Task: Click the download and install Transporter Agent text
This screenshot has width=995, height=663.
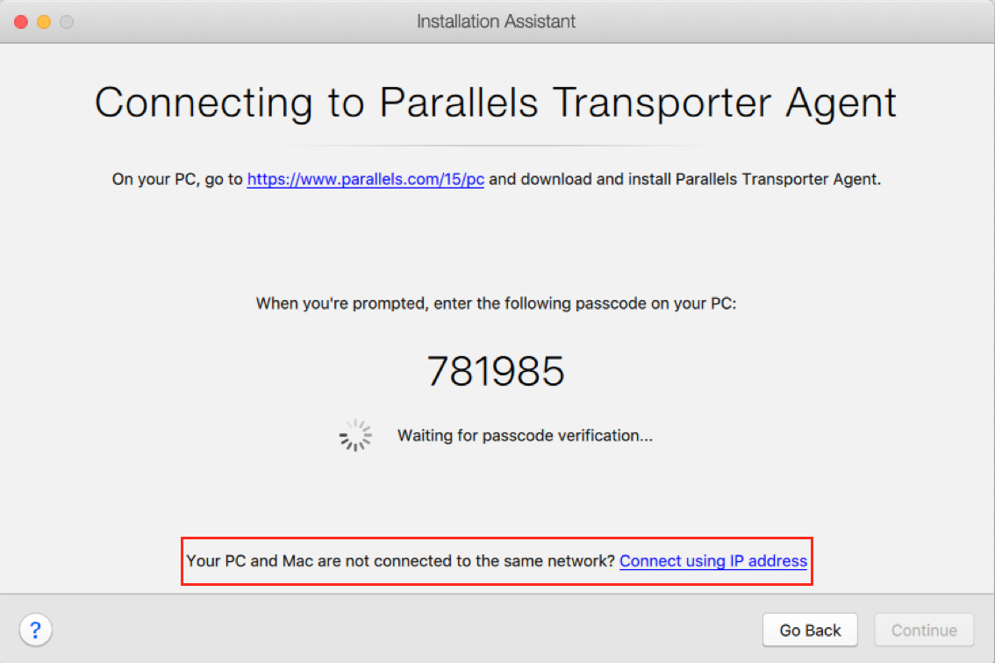Action: 684,180
